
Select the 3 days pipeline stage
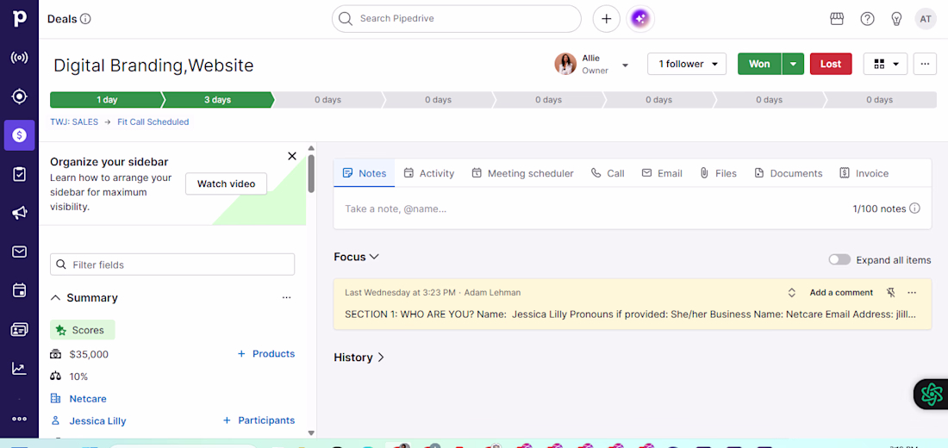pyautogui.click(x=218, y=100)
